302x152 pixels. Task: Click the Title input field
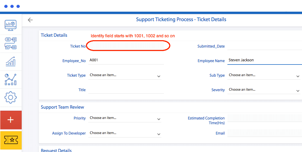click(x=126, y=90)
